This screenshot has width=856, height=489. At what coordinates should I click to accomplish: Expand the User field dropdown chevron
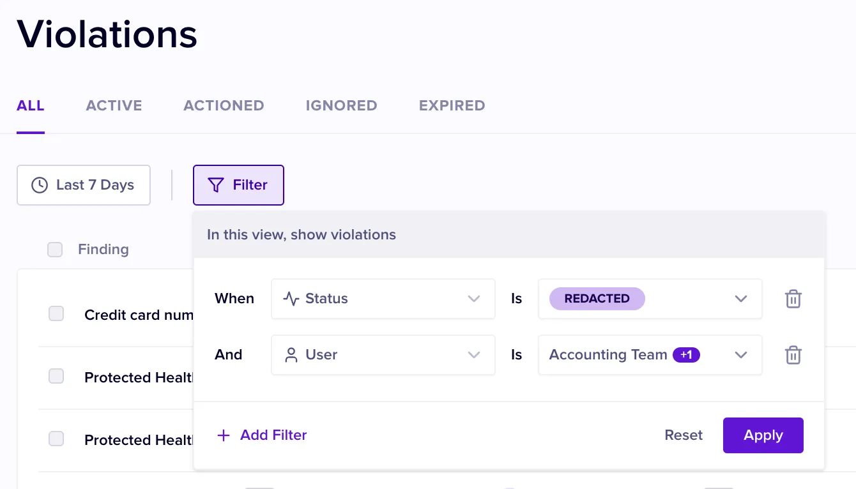tap(473, 355)
